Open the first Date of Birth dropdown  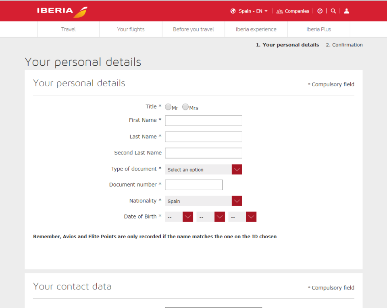(179, 217)
